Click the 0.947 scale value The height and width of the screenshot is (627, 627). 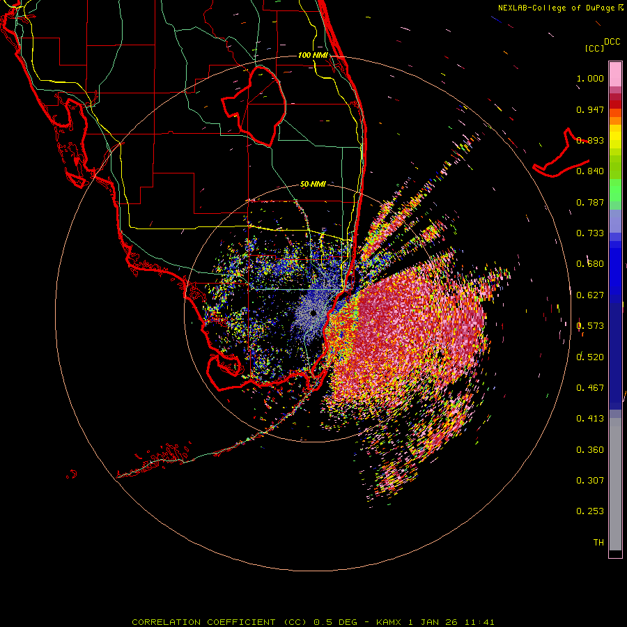[x=590, y=109]
